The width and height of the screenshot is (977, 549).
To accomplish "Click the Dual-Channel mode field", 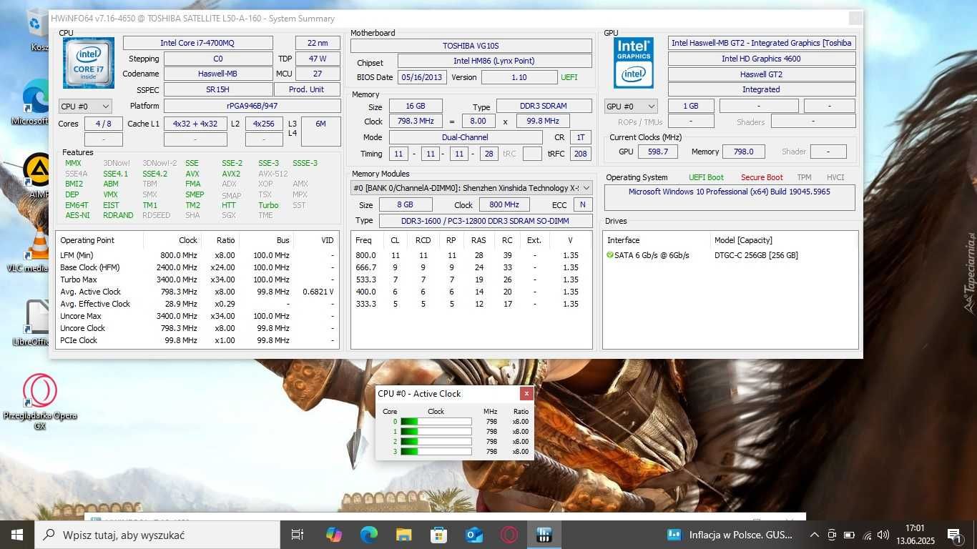I will 466,137.
